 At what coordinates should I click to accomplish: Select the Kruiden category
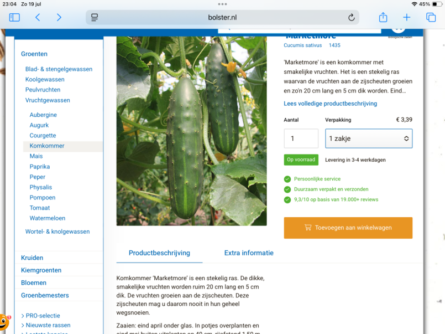point(32,258)
